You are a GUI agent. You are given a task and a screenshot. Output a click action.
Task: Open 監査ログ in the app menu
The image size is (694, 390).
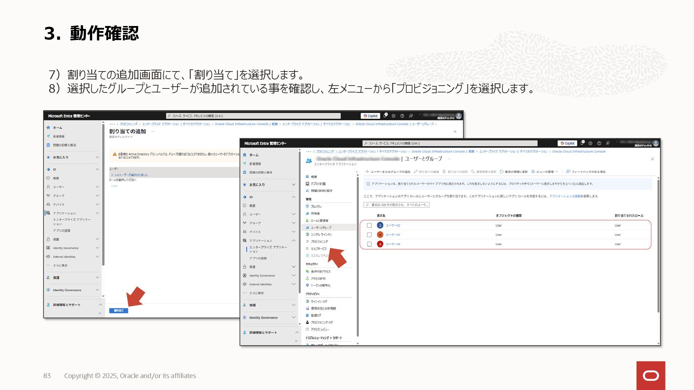pyautogui.click(x=316, y=315)
